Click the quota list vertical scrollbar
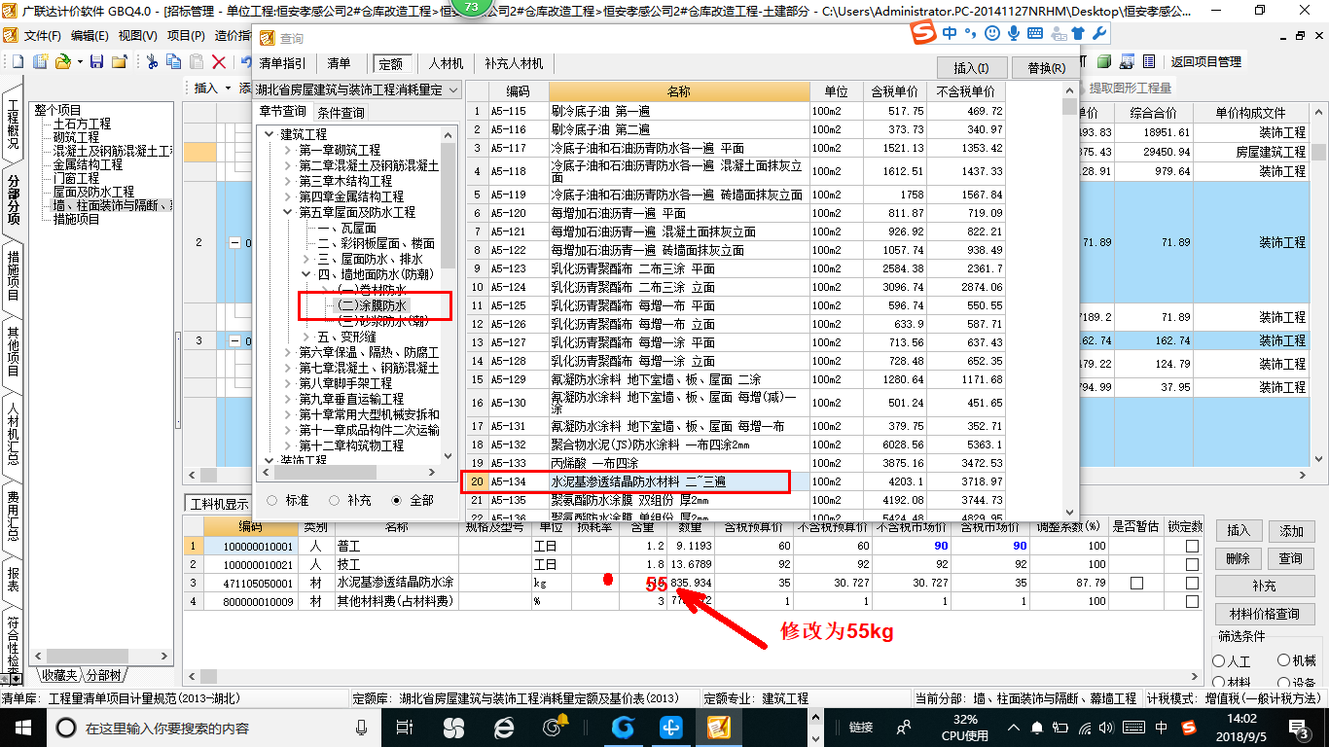 click(1069, 302)
